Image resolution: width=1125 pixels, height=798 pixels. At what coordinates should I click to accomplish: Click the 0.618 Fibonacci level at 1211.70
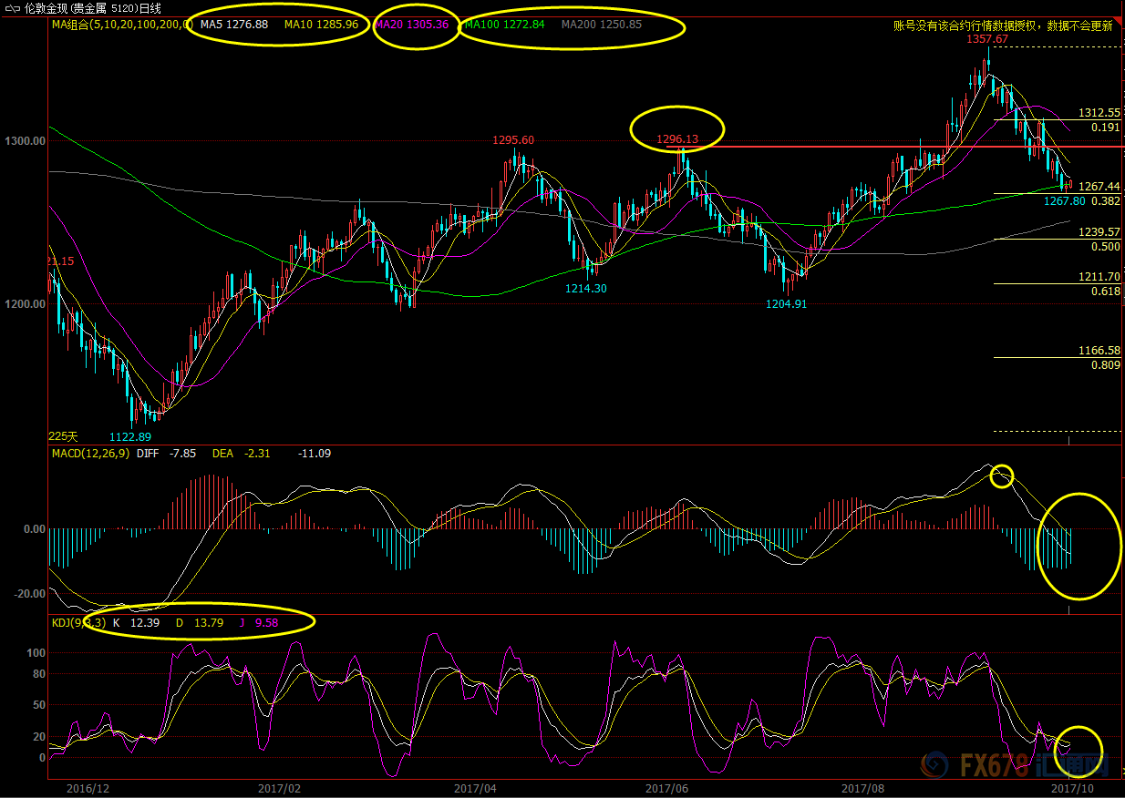click(x=1105, y=291)
